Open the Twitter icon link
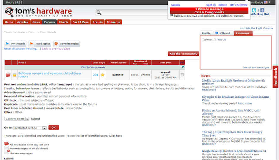 point(254,10)
